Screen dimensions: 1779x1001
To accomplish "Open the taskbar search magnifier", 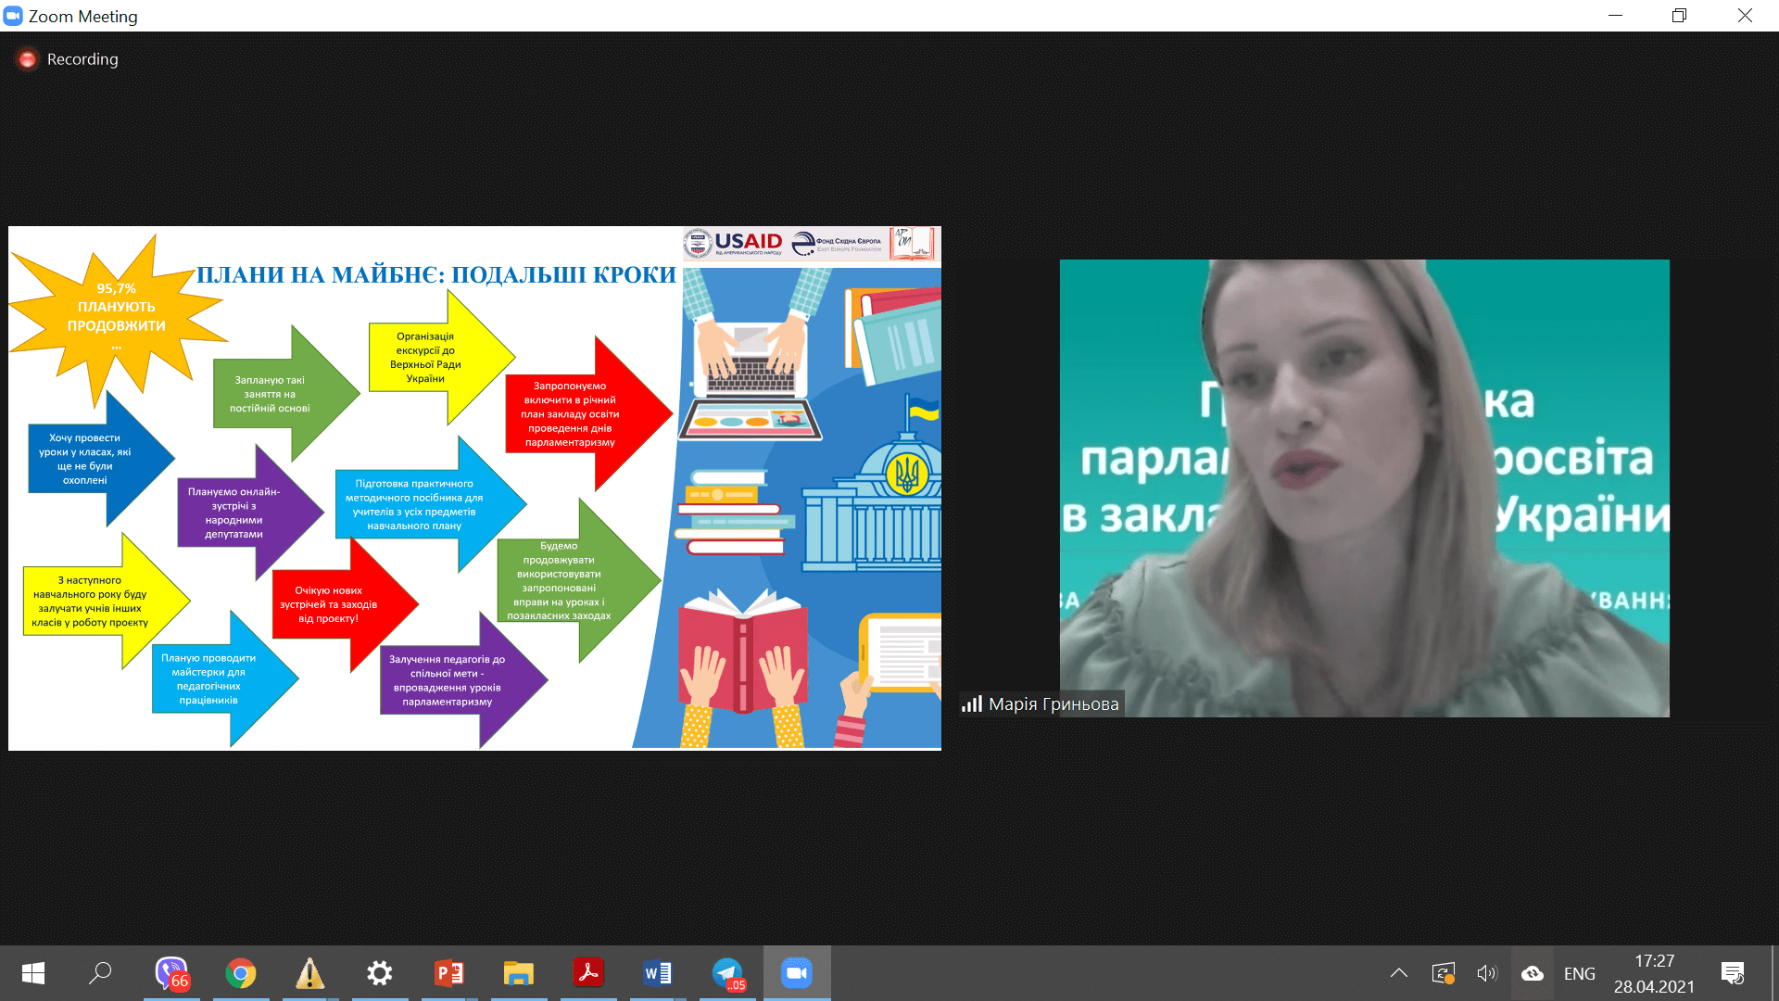I will (100, 973).
